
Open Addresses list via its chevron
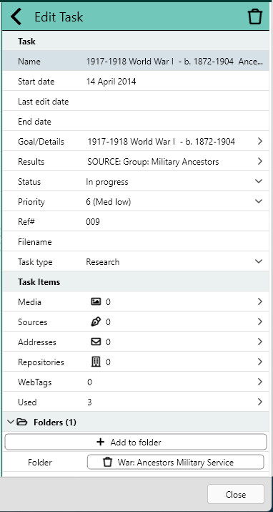[x=259, y=342]
